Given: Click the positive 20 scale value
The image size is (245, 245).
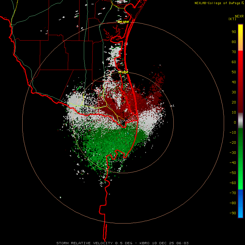Looking at the screenshot, I should [234, 102].
